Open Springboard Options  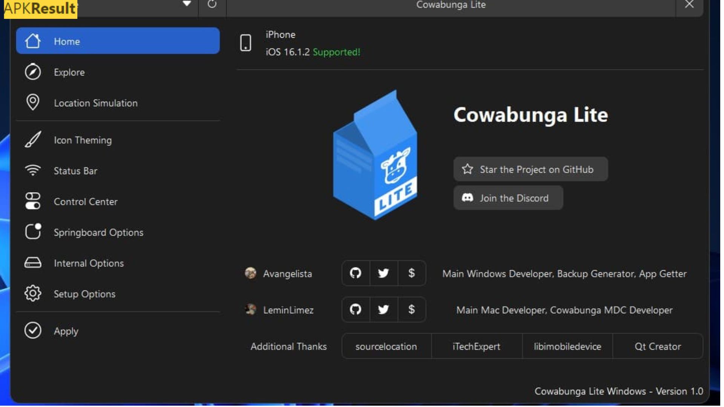coord(118,232)
